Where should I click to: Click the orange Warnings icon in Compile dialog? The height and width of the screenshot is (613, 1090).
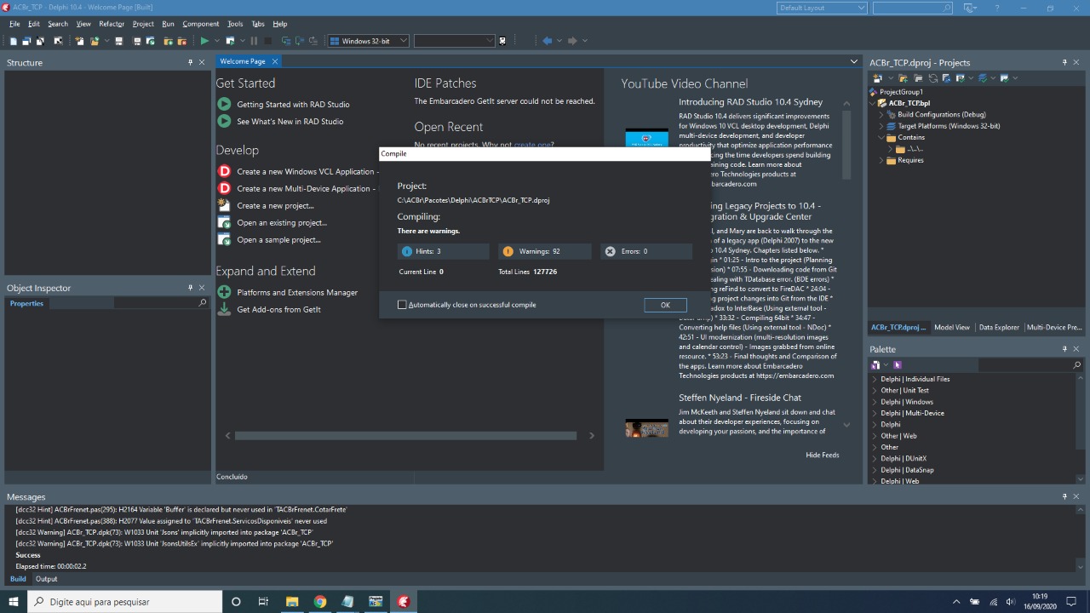point(508,251)
